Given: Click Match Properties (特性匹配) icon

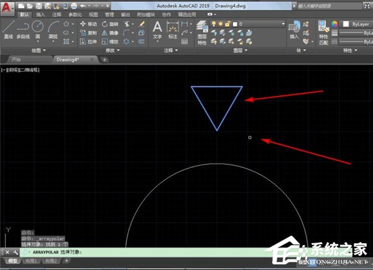Looking at the screenshot, I should 323,30.
